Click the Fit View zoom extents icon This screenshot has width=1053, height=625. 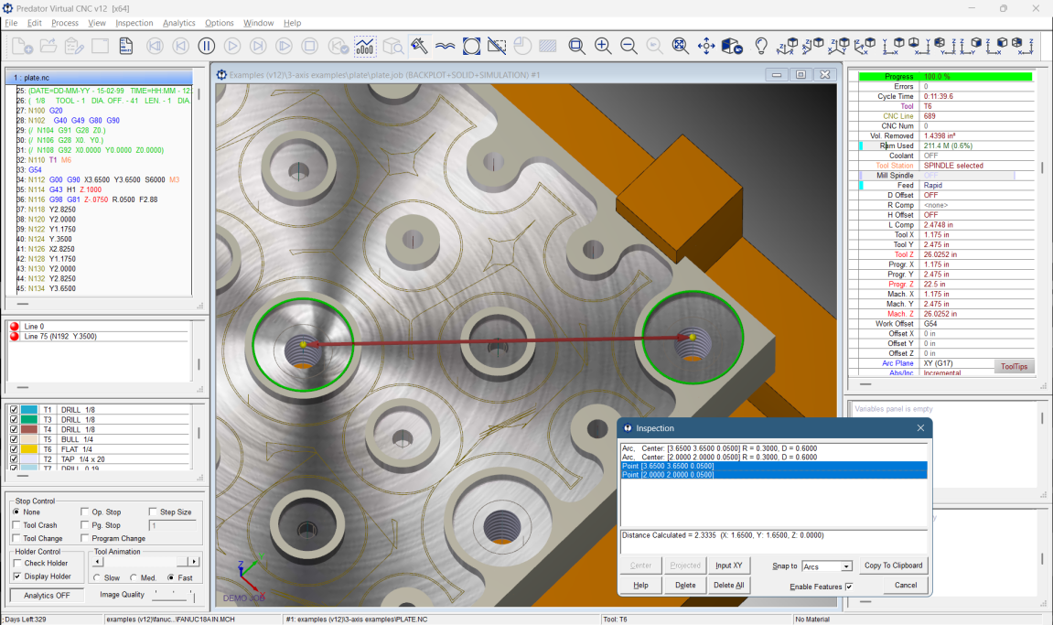coord(681,45)
